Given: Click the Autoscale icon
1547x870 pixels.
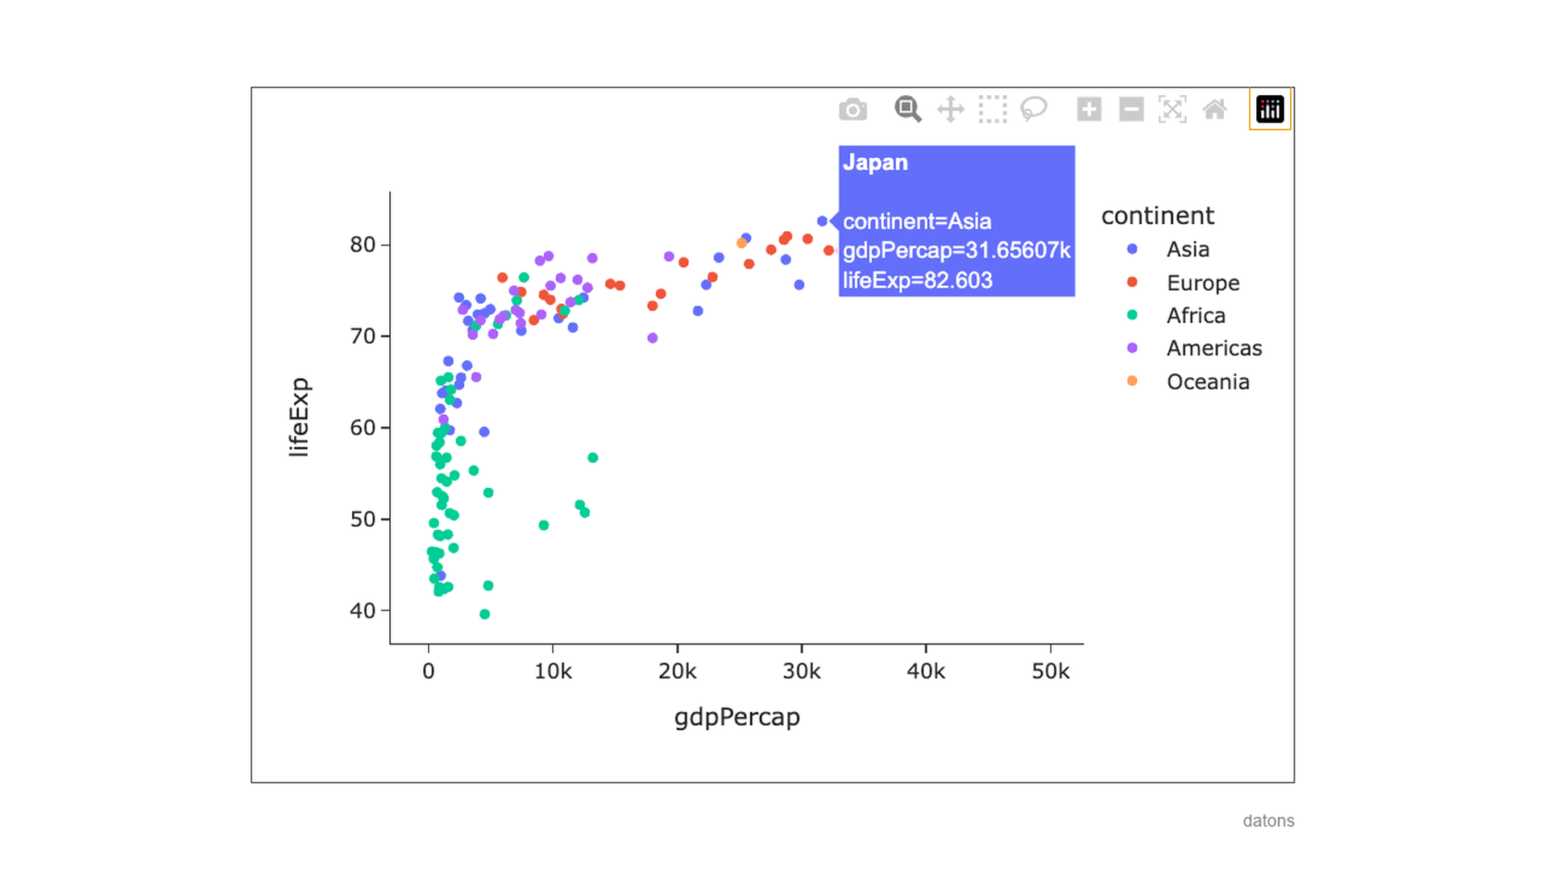Looking at the screenshot, I should tap(1173, 109).
